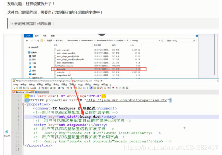Open the 编辑(E) menu in Notepad++
The height and width of the screenshot is (155, 222).
(x=24, y=85)
